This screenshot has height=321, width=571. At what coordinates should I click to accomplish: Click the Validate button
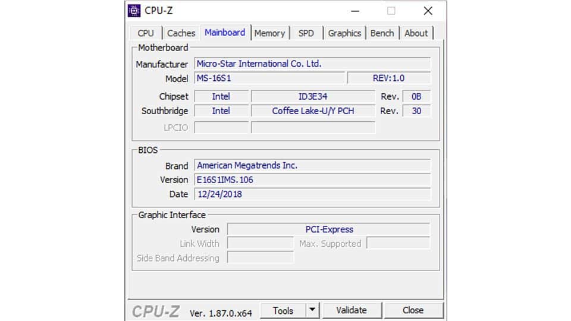[352, 310]
